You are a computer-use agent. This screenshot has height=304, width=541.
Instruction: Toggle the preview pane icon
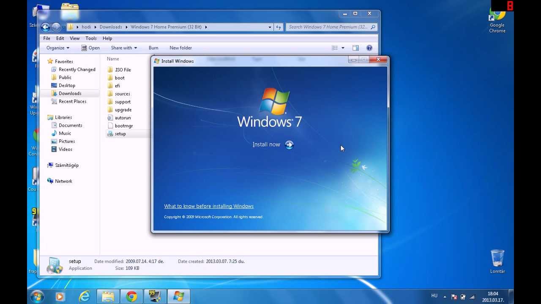click(x=356, y=48)
